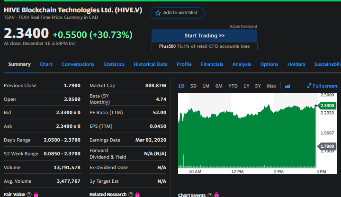Show the Max chart range
The width and height of the screenshot is (341, 197).
[x=271, y=86]
